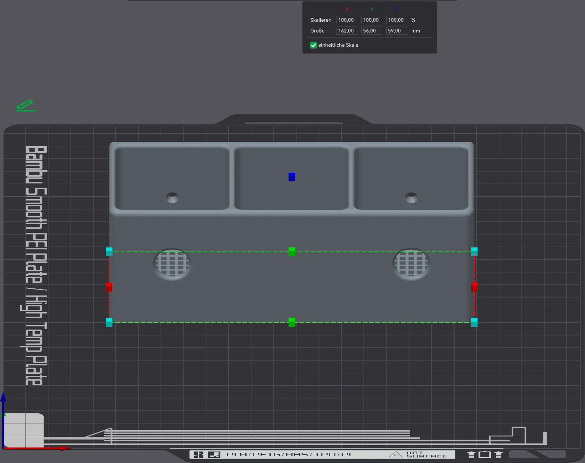Click the top-left cyan uniform scale handle

coord(109,252)
